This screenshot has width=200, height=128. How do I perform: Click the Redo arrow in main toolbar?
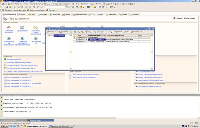tap(38, 7)
